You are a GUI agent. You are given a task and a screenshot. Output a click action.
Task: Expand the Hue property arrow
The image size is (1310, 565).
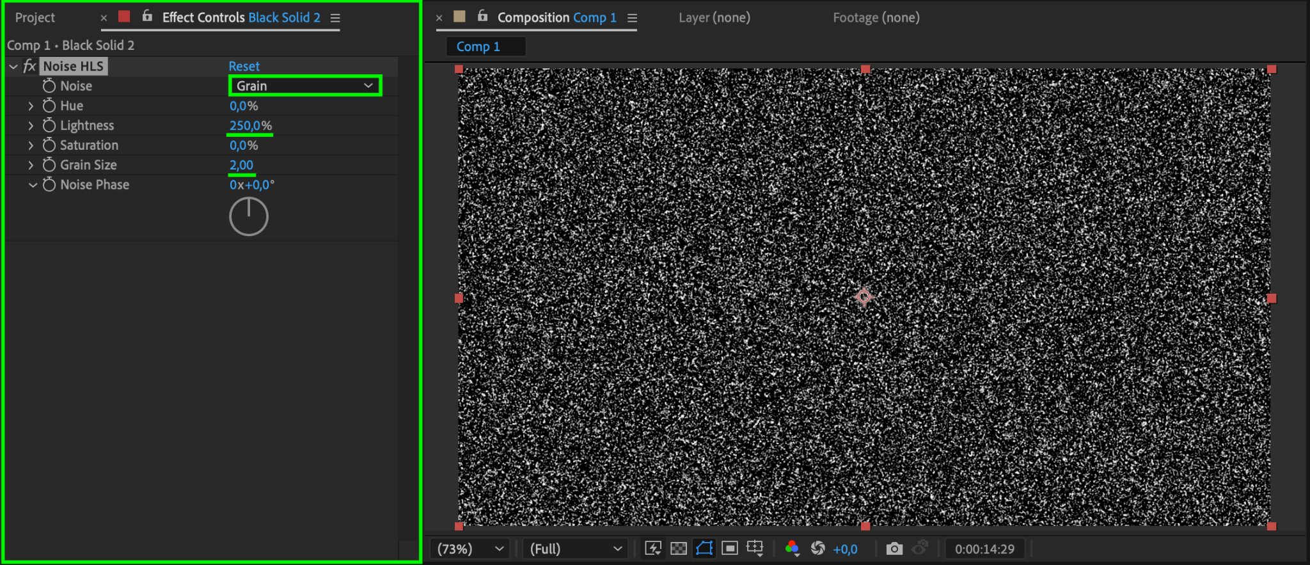tap(31, 106)
